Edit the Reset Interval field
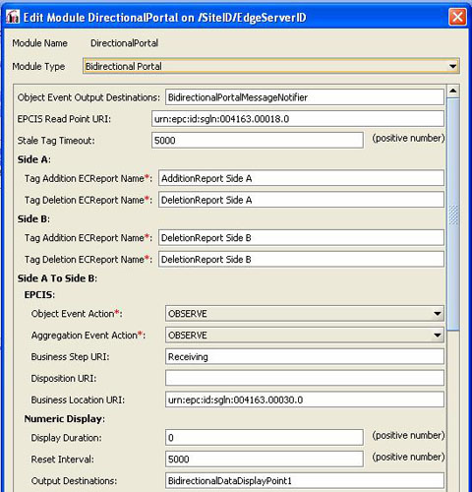Screen dimensions: 472x492 [x=265, y=460]
